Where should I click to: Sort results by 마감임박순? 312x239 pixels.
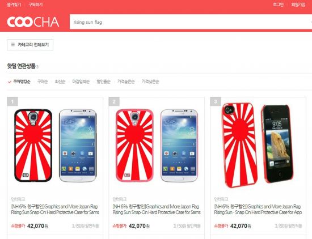81,82
